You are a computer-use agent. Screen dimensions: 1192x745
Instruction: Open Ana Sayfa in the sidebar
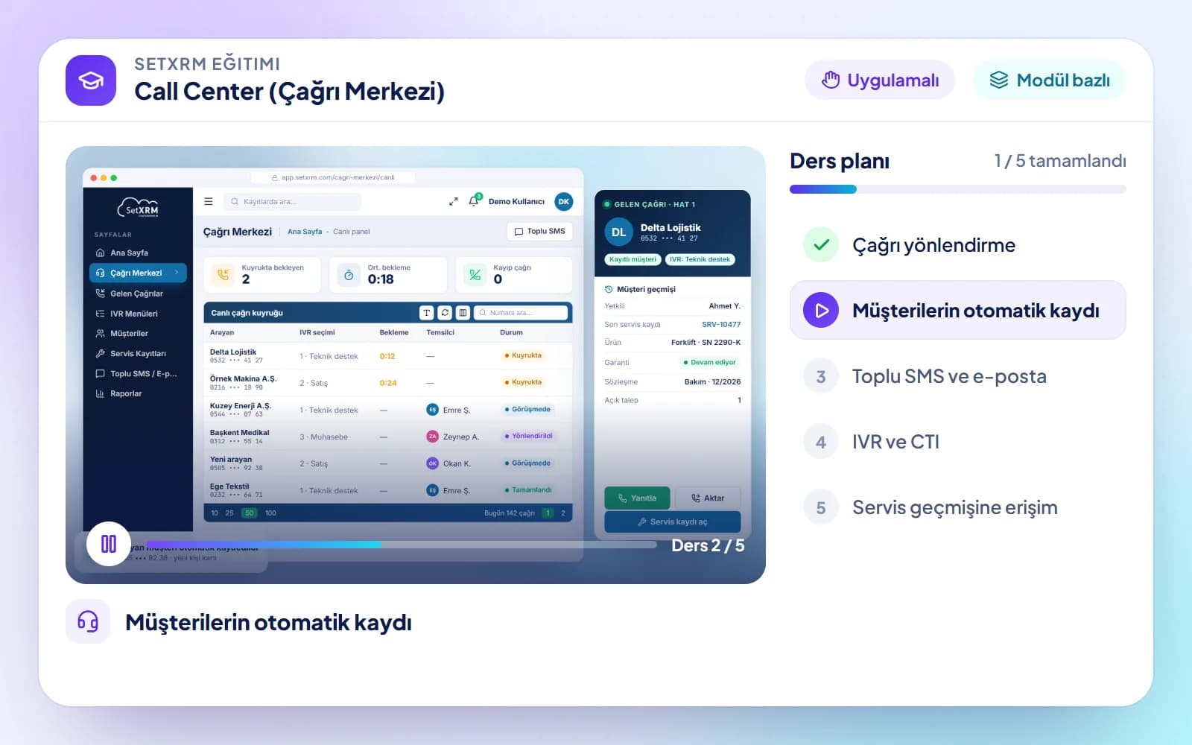[138, 253]
